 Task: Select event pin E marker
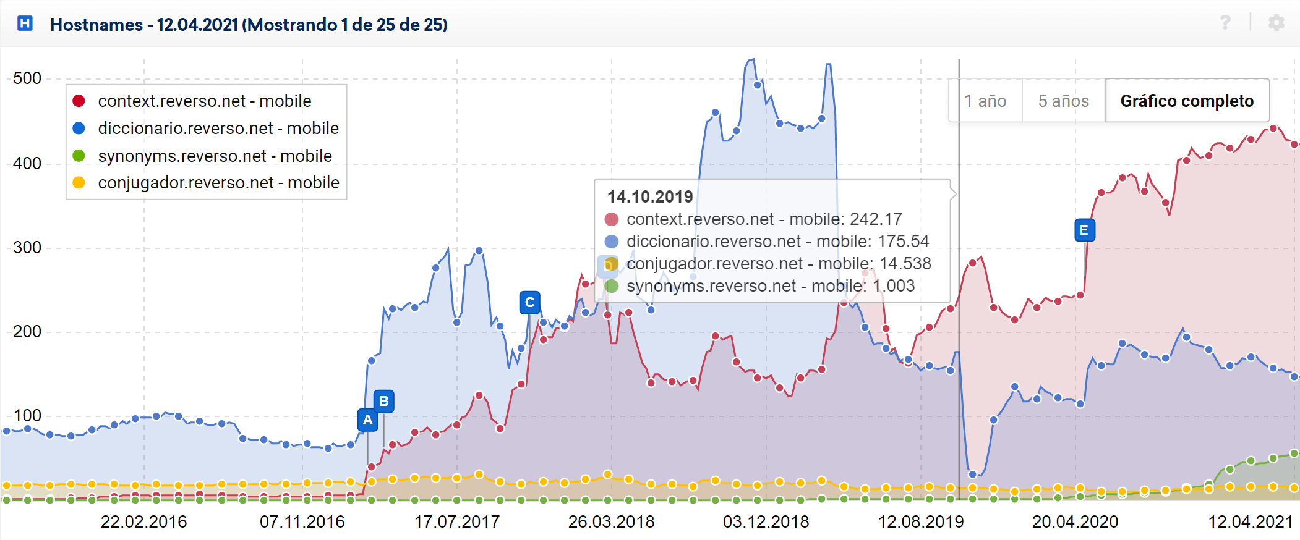(1084, 230)
